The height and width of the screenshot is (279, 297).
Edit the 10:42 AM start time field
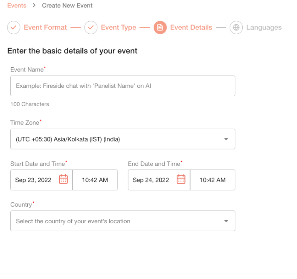95,180
